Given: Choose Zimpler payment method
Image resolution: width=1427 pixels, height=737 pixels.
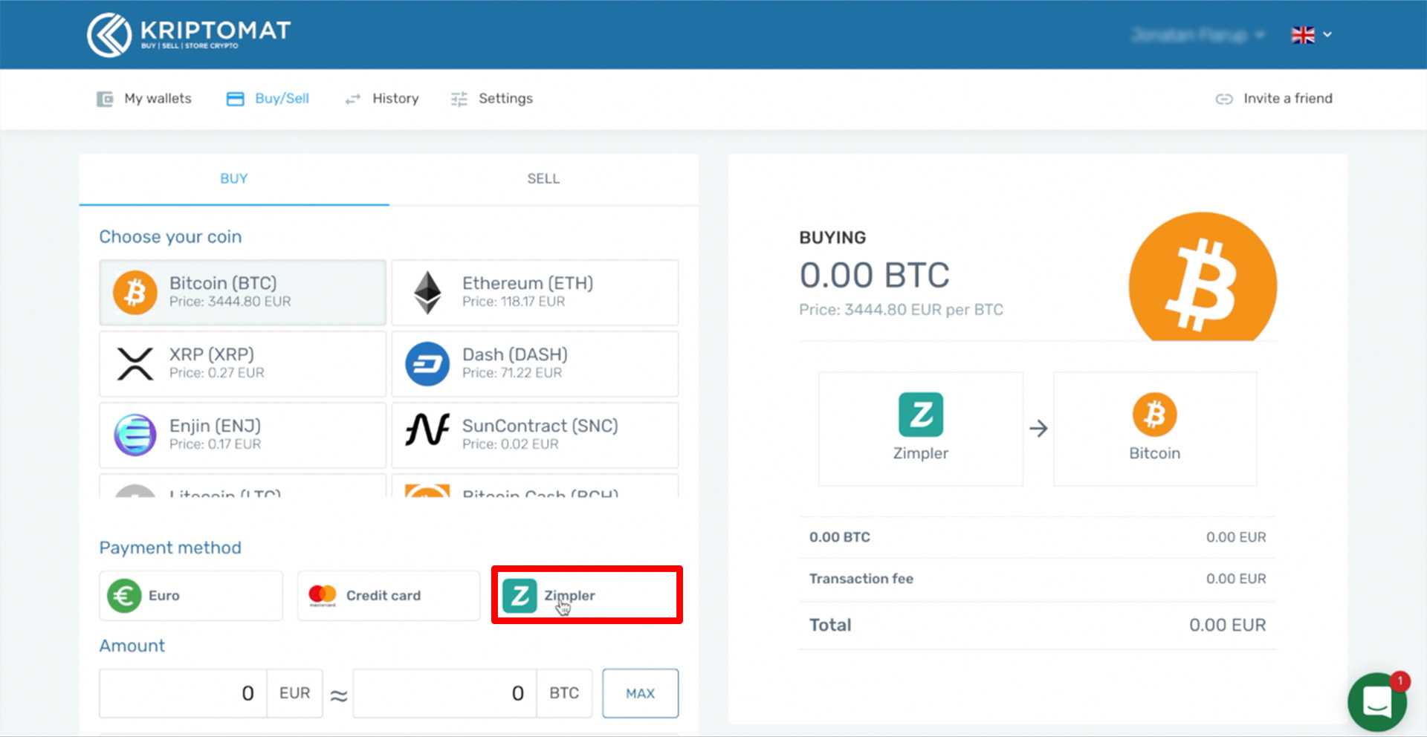Looking at the screenshot, I should [587, 595].
